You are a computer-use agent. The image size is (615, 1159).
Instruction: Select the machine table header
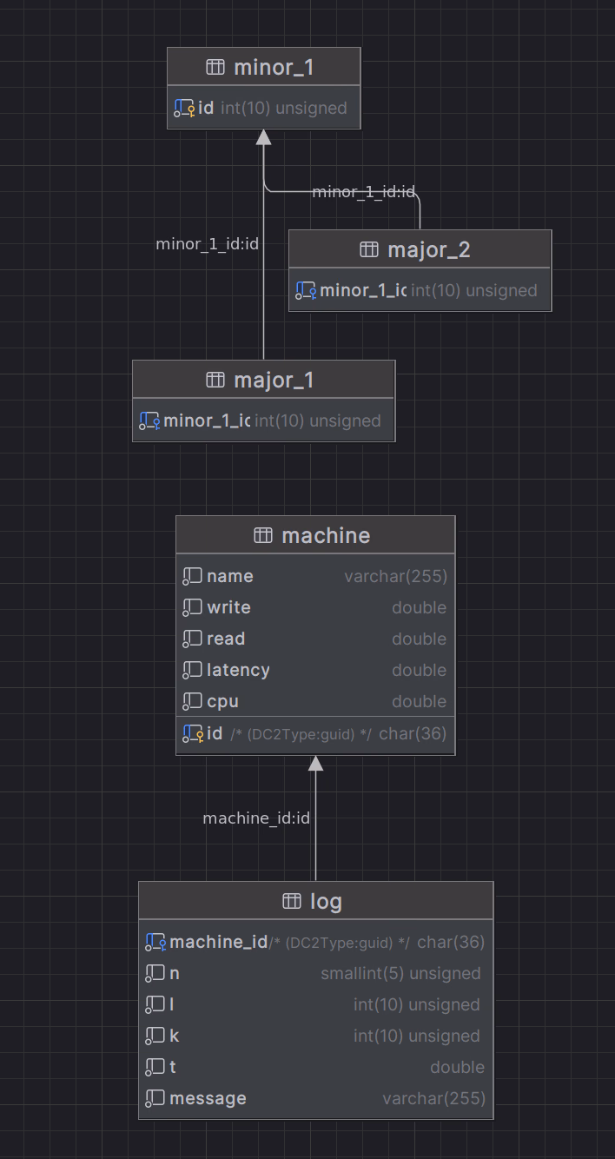[x=315, y=535]
